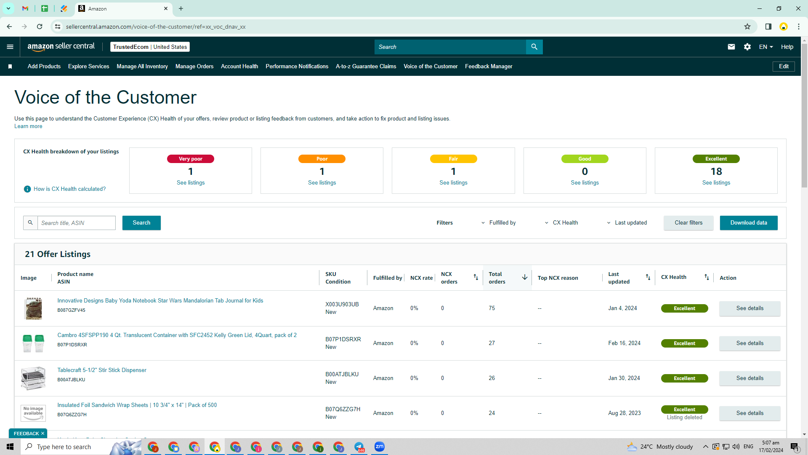
Task: Open the Zoom app in the taskbar
Action: point(380,447)
